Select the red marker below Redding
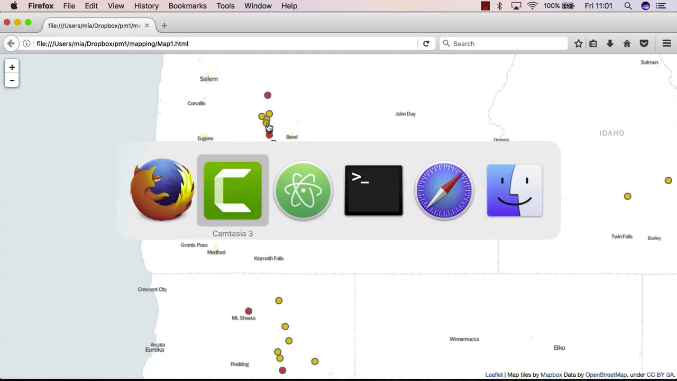677x381 pixels. tap(282, 370)
